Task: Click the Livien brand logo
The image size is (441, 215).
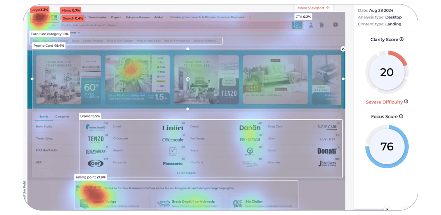Action: tap(327, 139)
